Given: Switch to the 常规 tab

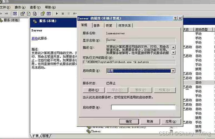Looking at the screenshot, I should (84, 25).
